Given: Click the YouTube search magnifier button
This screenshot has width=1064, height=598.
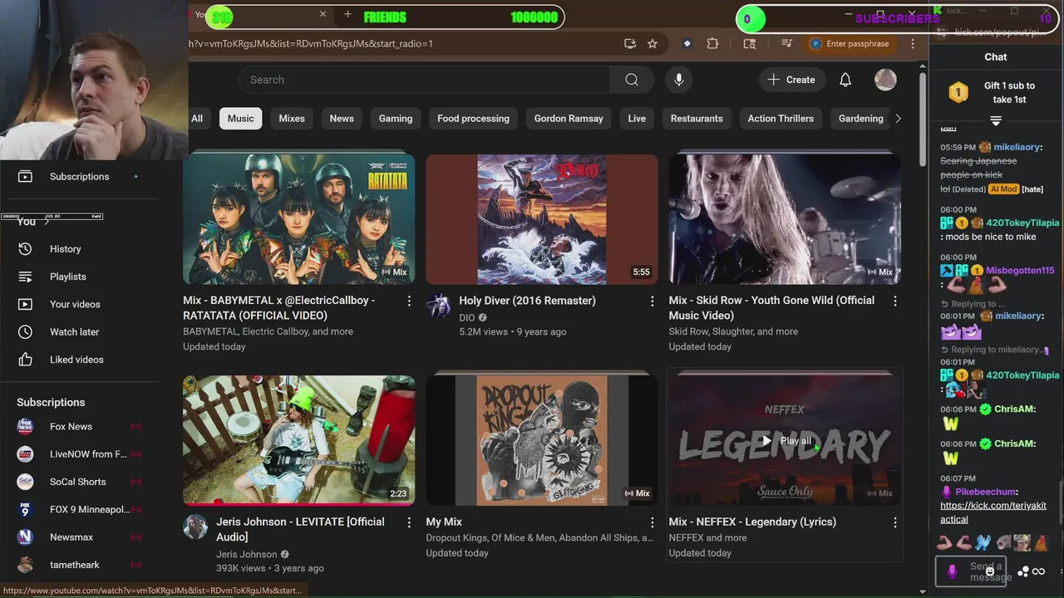Looking at the screenshot, I should [x=632, y=80].
